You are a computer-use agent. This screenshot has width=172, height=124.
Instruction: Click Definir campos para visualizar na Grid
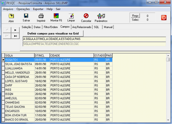tap(53, 33)
